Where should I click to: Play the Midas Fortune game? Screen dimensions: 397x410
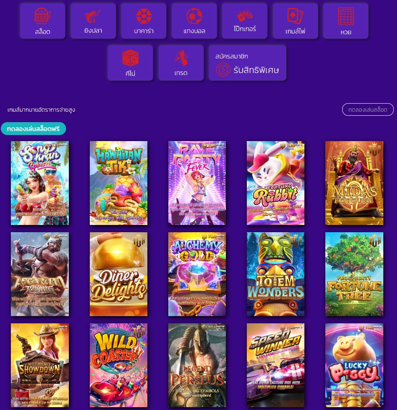(x=354, y=183)
